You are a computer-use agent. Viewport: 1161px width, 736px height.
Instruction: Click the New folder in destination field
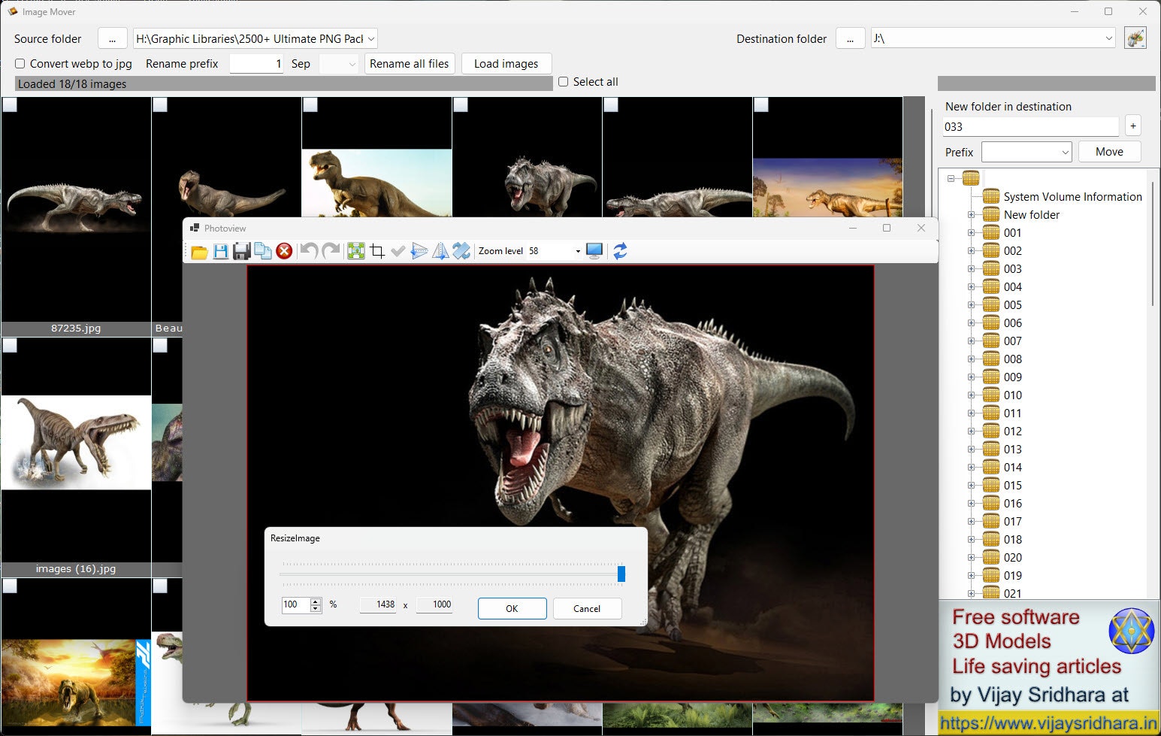coord(1030,127)
